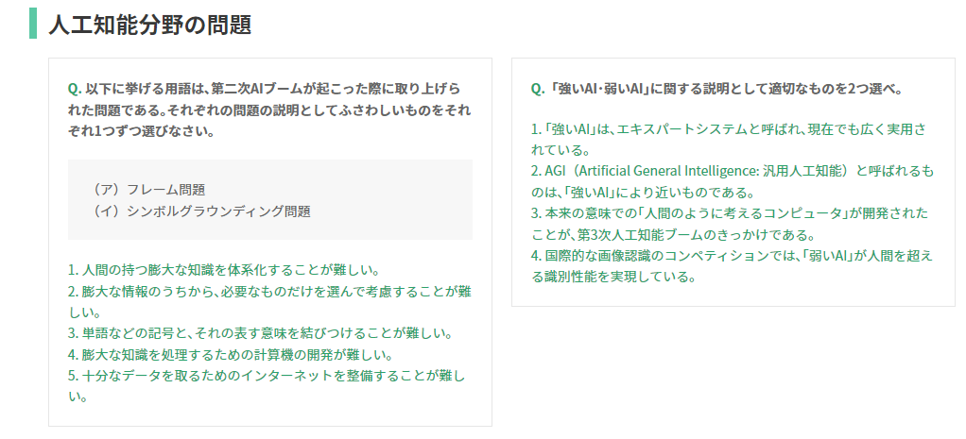Select option 5 about internet for data collection
This screenshot has height=439, width=966.
point(267,386)
